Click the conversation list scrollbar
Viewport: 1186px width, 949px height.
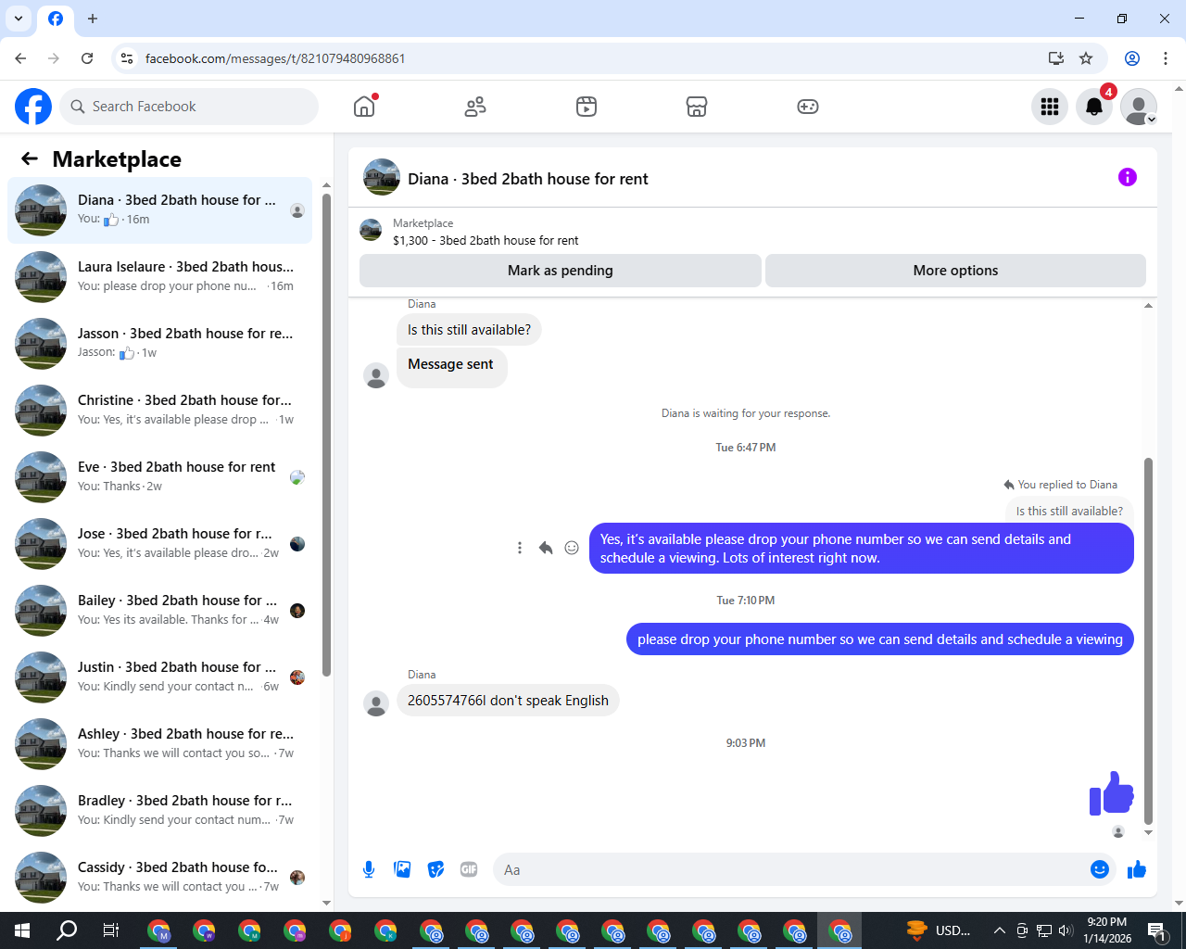pos(326,436)
